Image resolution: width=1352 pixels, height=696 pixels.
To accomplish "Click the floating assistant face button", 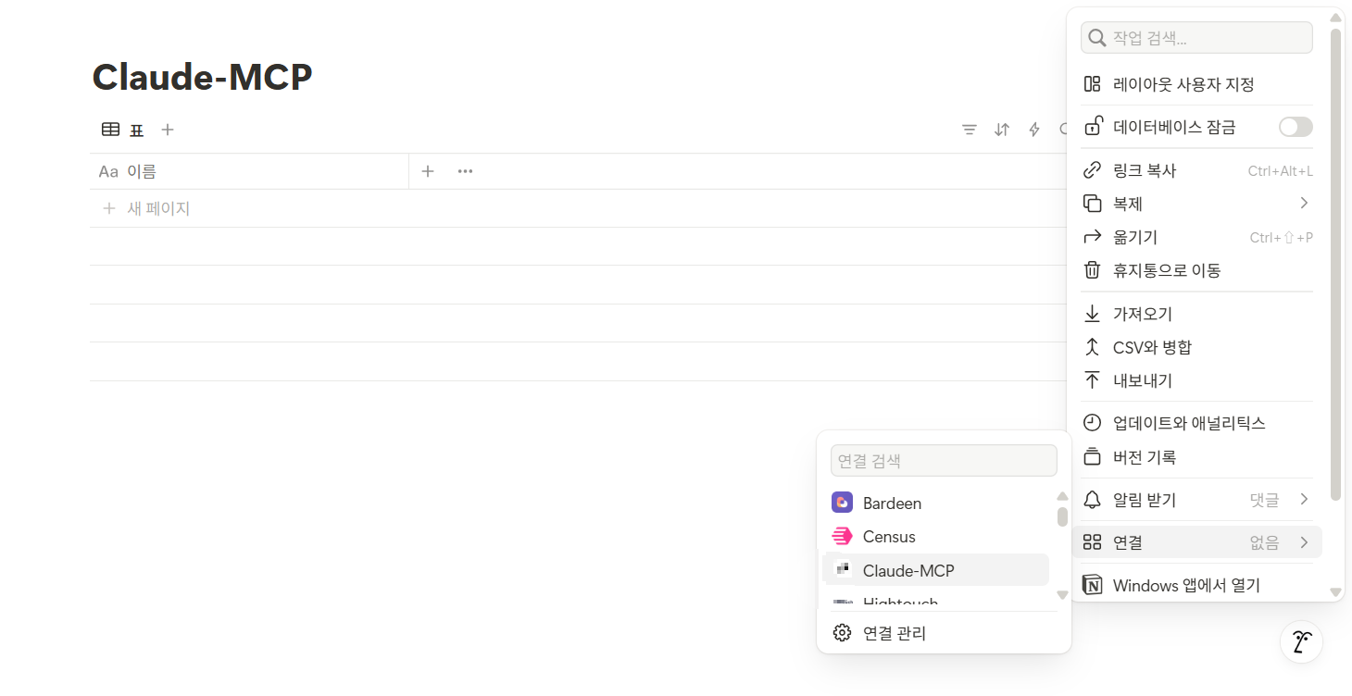I will (x=1301, y=641).
